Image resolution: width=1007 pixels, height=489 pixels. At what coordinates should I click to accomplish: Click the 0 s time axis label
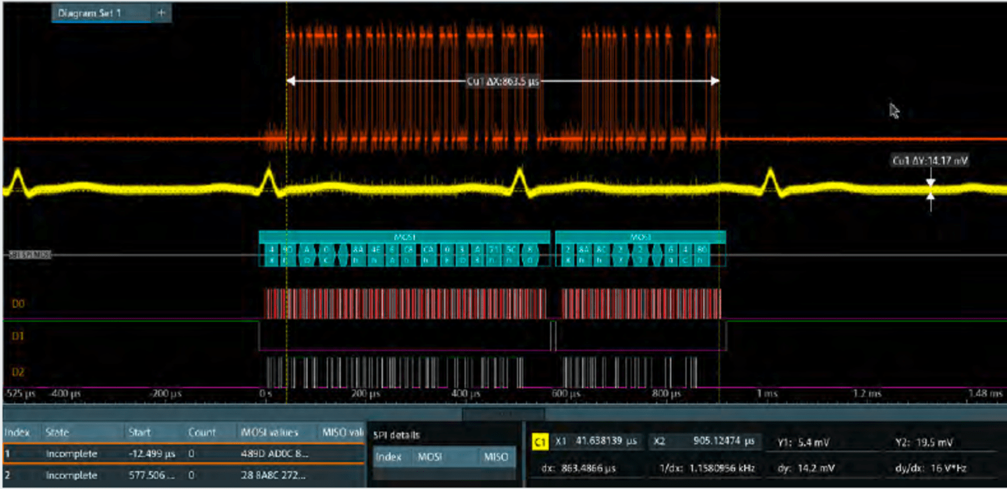265,393
